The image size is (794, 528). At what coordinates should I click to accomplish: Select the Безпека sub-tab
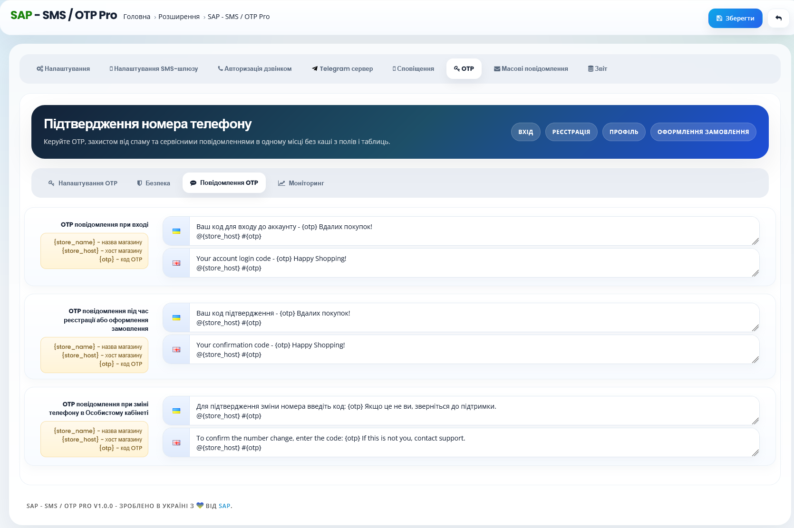[154, 183]
